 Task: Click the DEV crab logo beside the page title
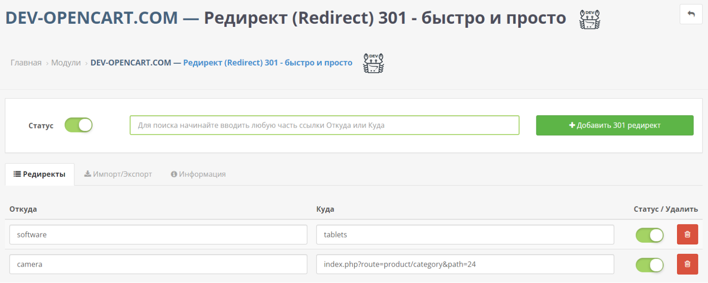pos(590,20)
